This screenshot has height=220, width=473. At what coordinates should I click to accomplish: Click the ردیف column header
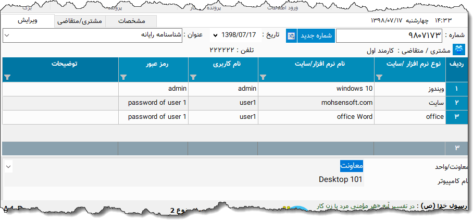coord(456,64)
